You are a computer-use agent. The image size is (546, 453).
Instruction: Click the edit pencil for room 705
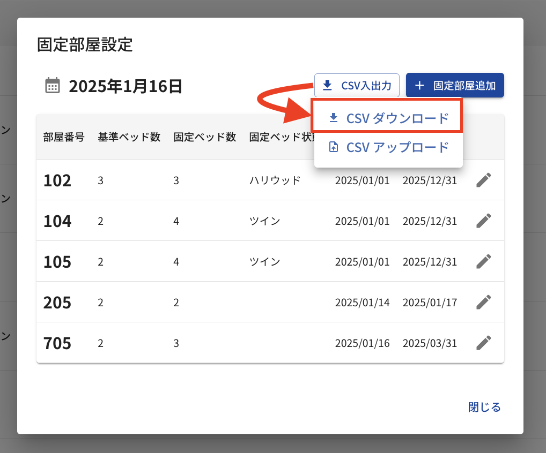pyautogui.click(x=483, y=343)
